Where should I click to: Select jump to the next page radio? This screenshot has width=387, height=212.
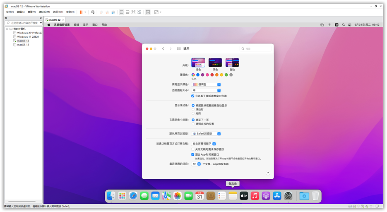click(x=193, y=120)
